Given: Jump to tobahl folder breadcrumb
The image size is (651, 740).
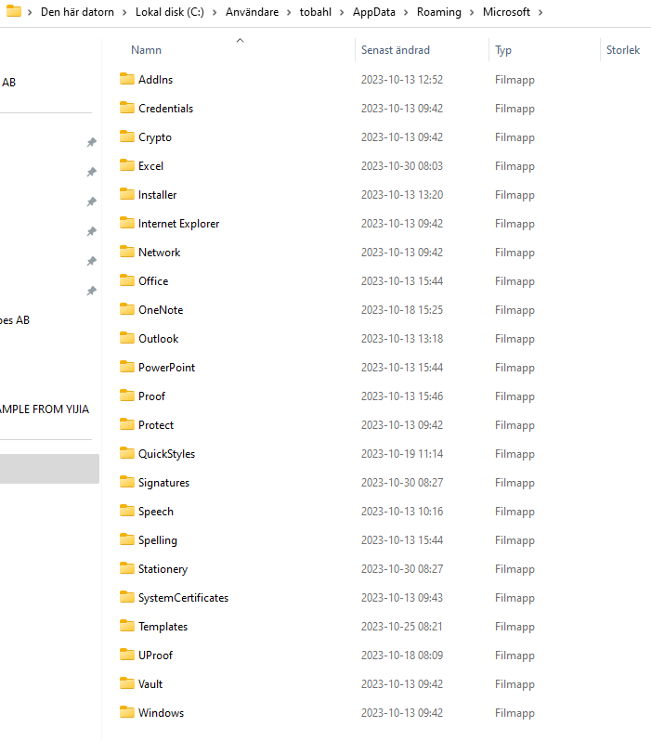Looking at the screenshot, I should pos(316,12).
